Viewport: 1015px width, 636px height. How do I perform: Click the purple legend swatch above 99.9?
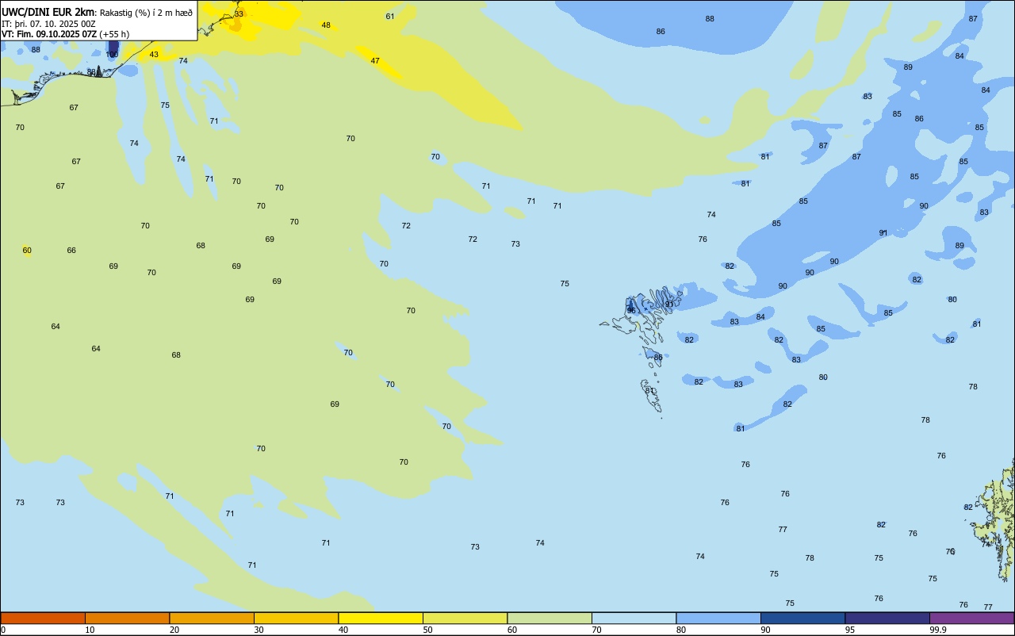[x=971, y=618]
